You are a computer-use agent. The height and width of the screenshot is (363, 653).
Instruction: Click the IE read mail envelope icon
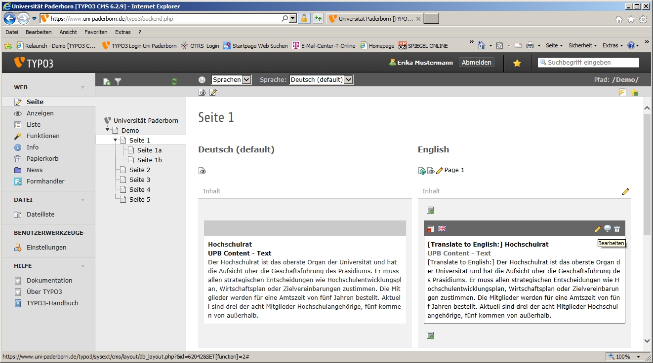[x=518, y=45]
